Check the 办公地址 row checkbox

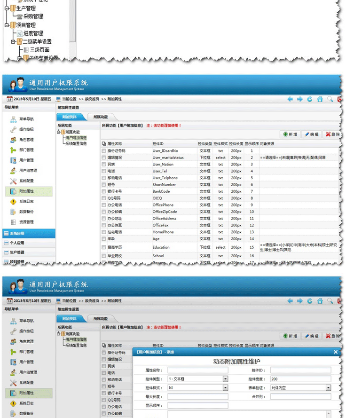104,219
